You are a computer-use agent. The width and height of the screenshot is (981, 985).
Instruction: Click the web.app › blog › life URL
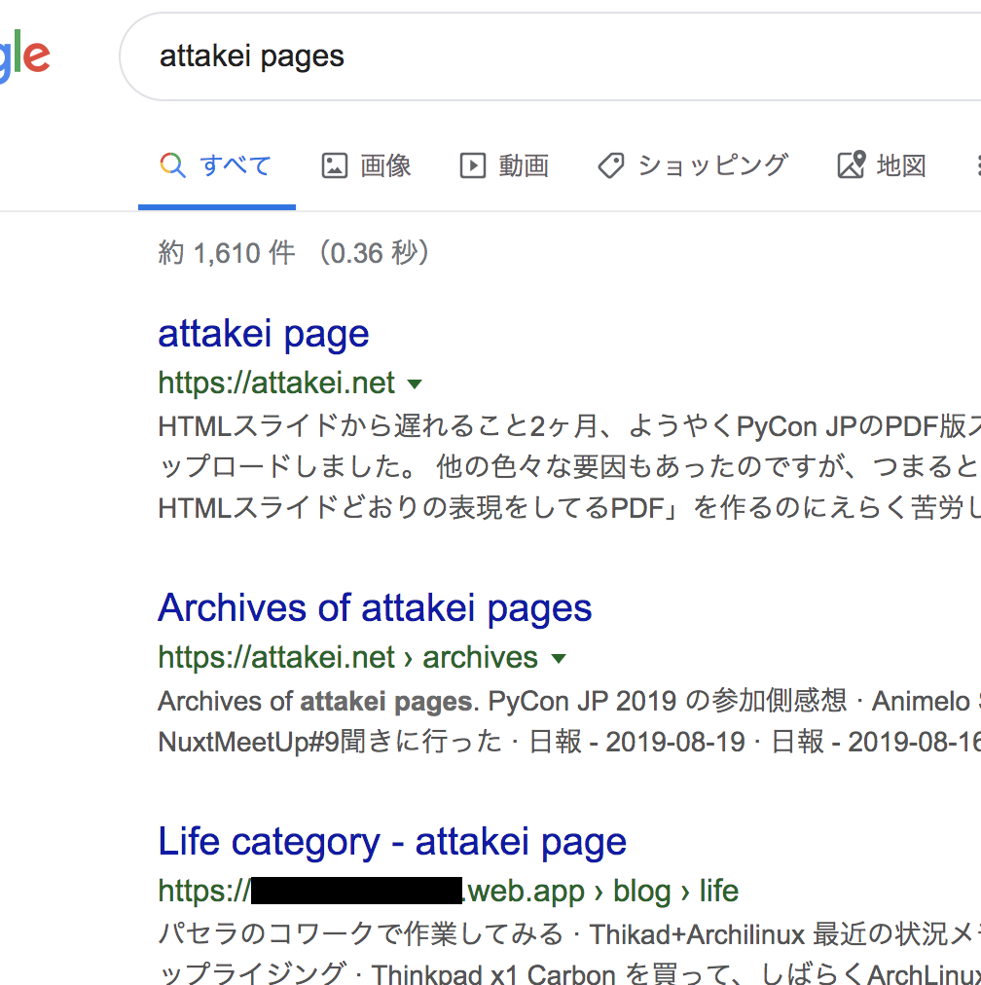coord(449,891)
